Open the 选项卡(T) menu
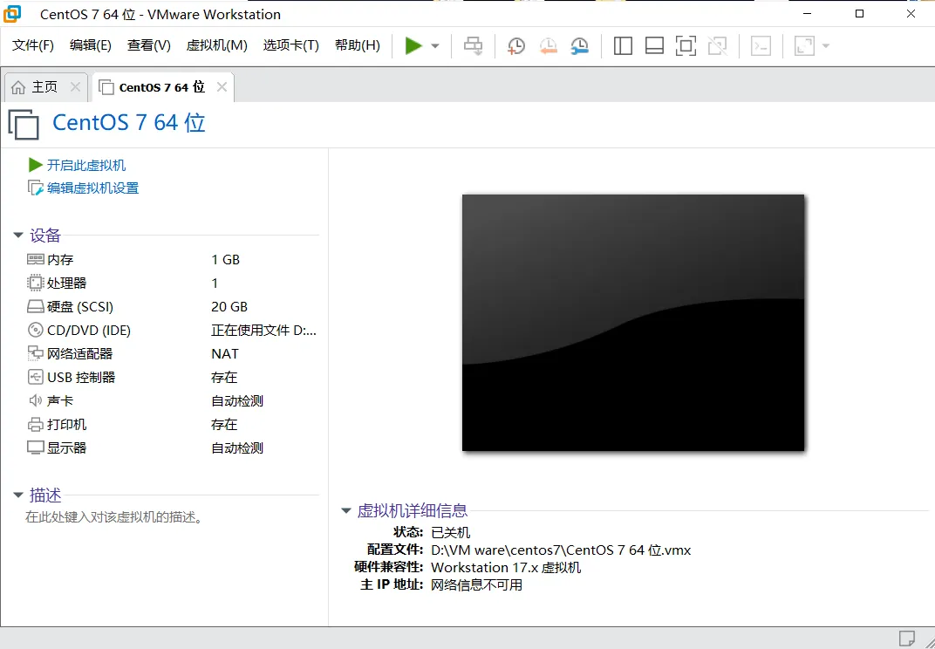 (291, 45)
